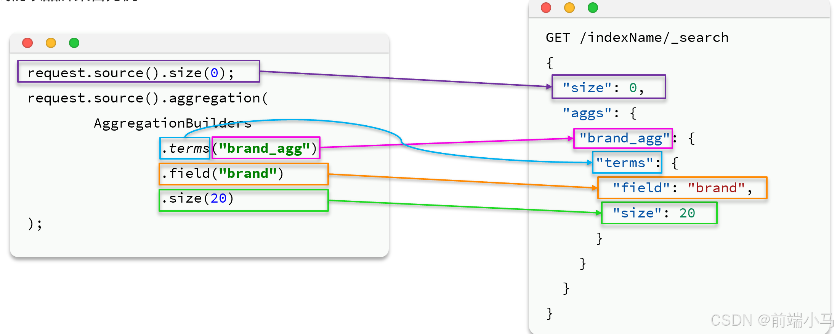
Task: Click the GET /indexName/_search line
Action: click(x=637, y=37)
